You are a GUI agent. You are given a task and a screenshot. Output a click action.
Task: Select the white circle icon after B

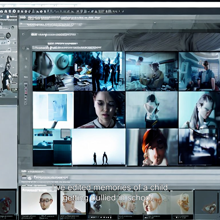[14, 11]
